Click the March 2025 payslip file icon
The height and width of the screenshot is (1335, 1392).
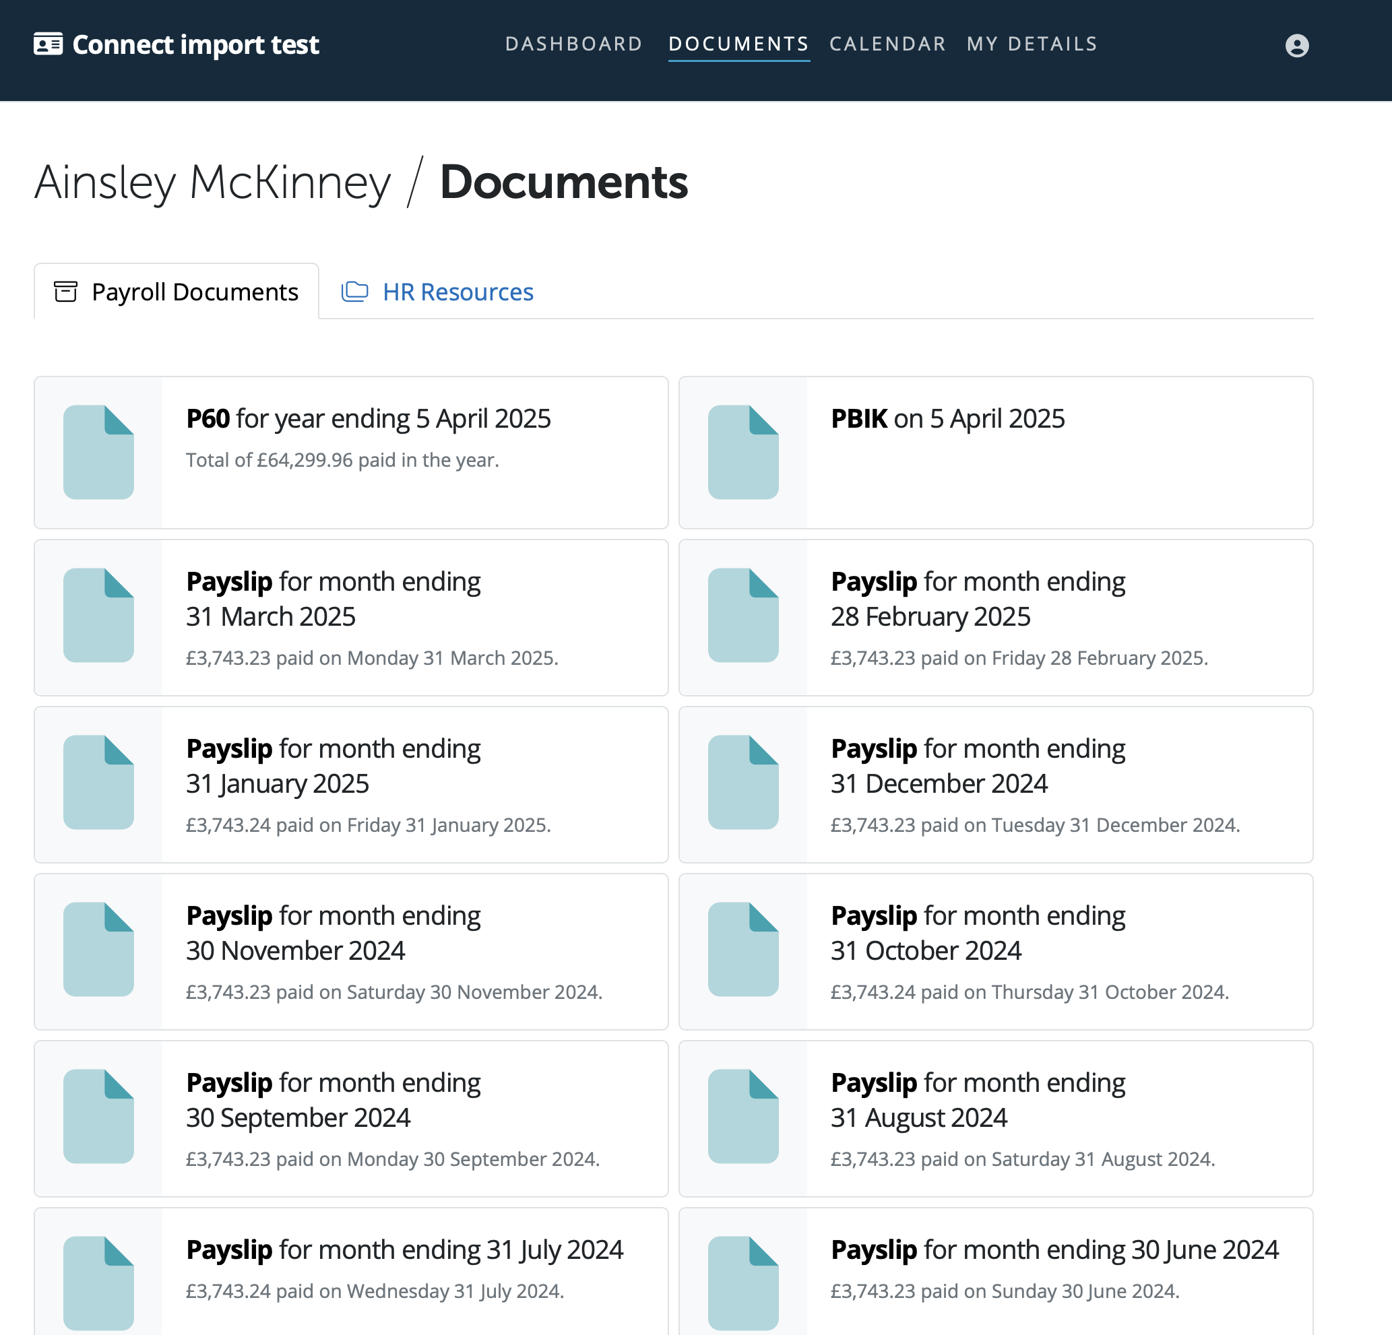(99, 615)
